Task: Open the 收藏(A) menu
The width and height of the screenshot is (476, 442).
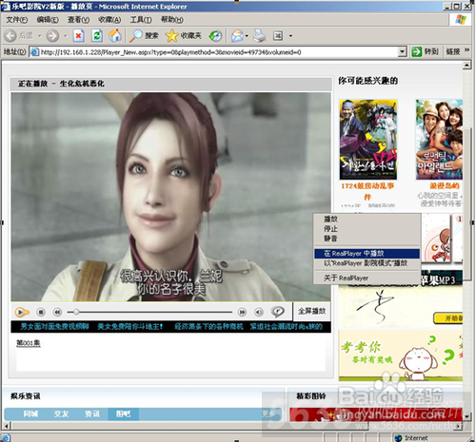Action: pyautogui.click(x=109, y=20)
